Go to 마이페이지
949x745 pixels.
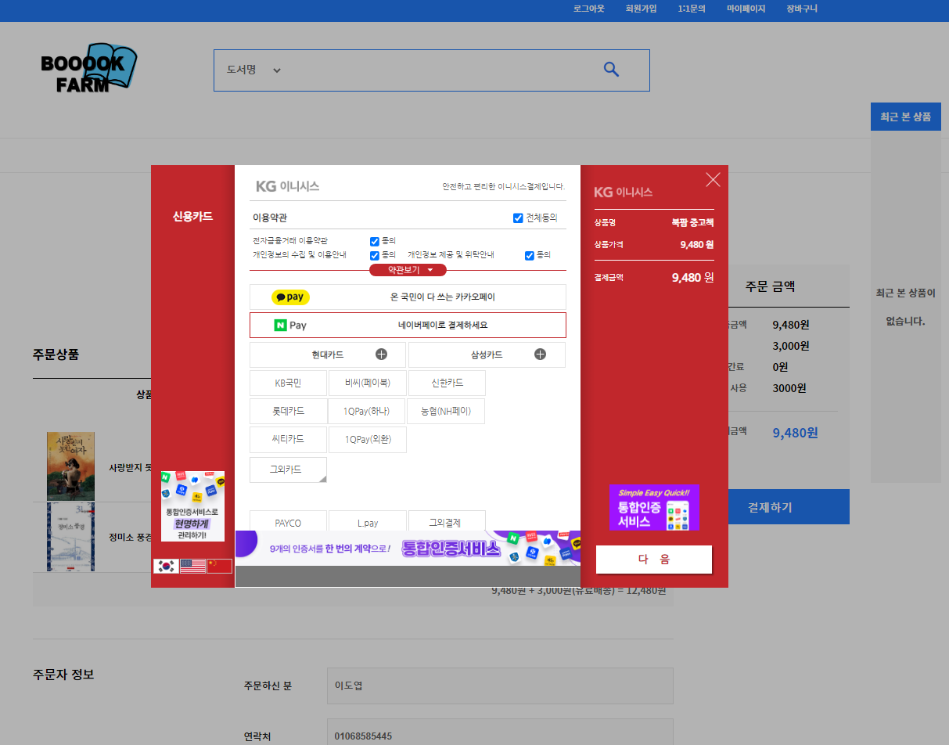click(x=746, y=9)
